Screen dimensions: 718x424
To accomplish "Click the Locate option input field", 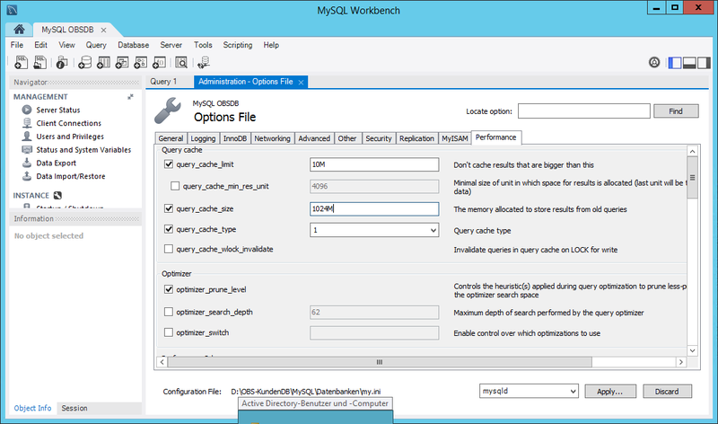I will (x=582, y=111).
